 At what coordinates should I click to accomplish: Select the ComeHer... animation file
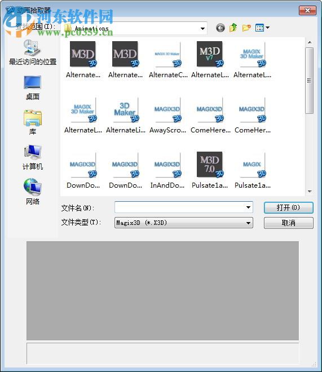253,116
